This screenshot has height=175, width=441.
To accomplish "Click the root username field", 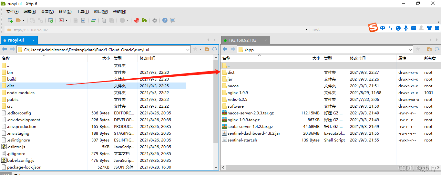I will click(x=339, y=30).
